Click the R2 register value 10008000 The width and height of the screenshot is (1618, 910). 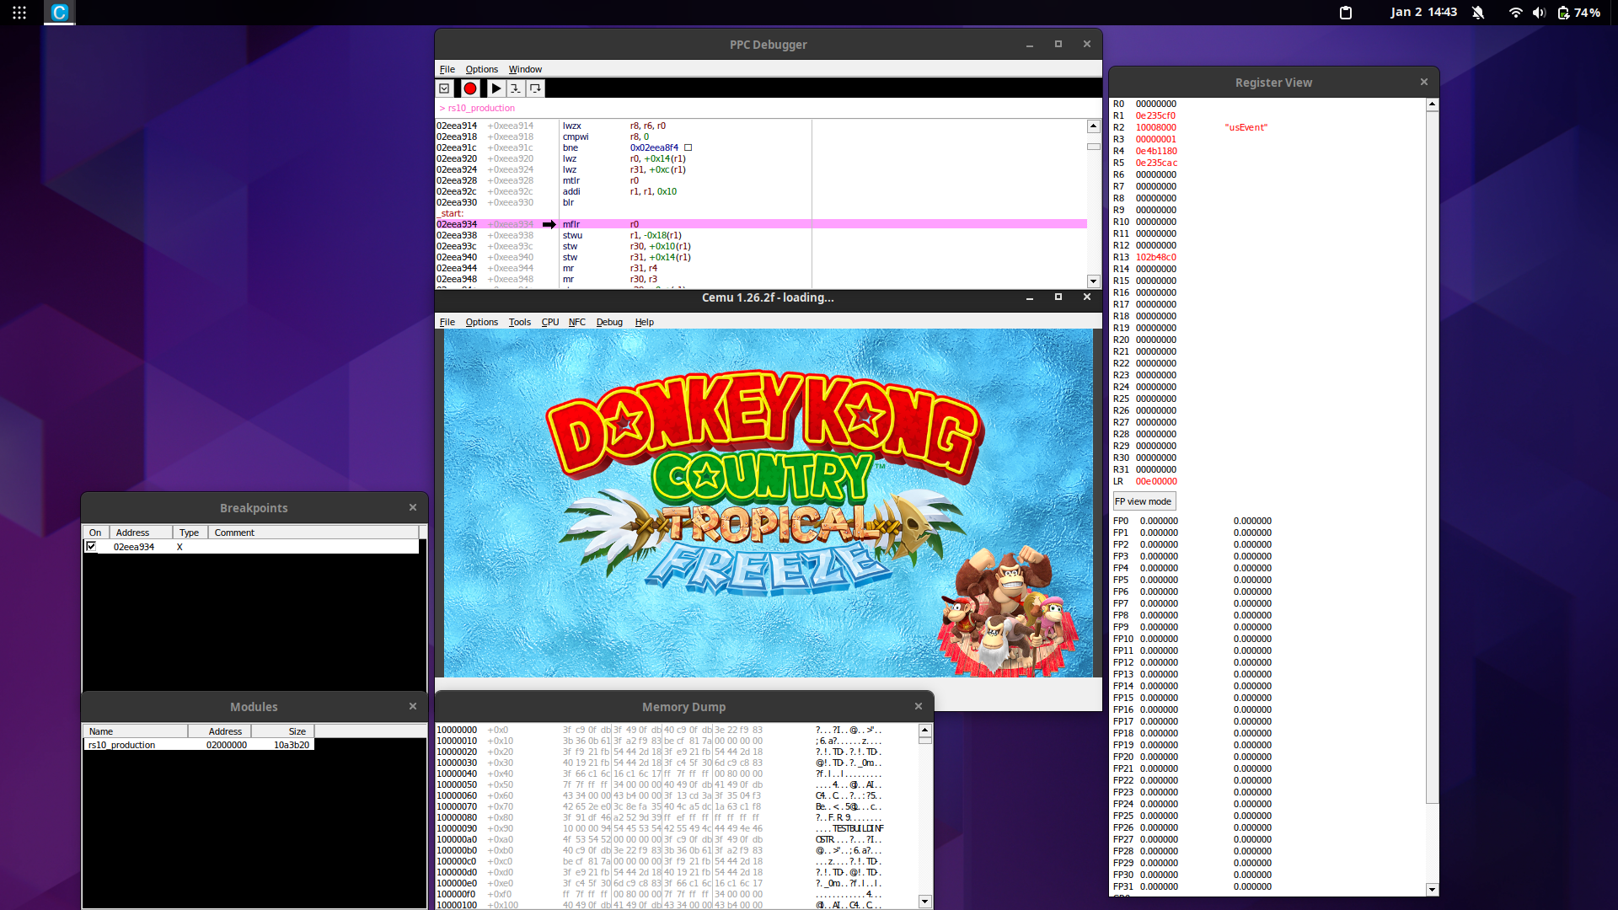(x=1156, y=128)
